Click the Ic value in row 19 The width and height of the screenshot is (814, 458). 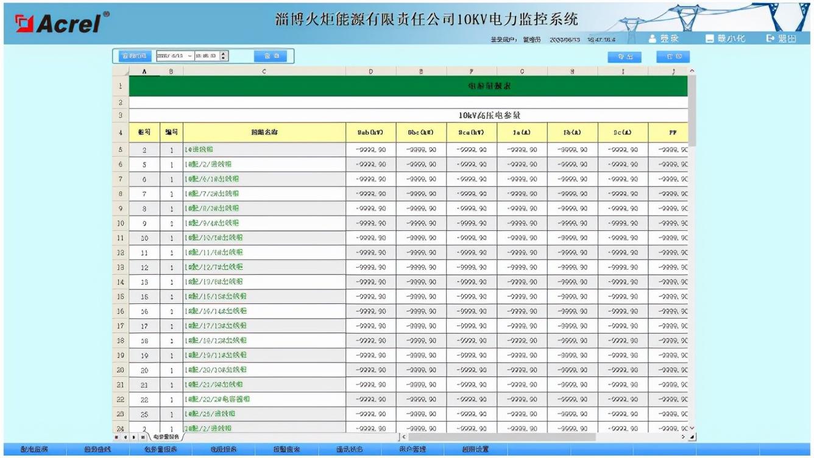[x=623, y=356]
